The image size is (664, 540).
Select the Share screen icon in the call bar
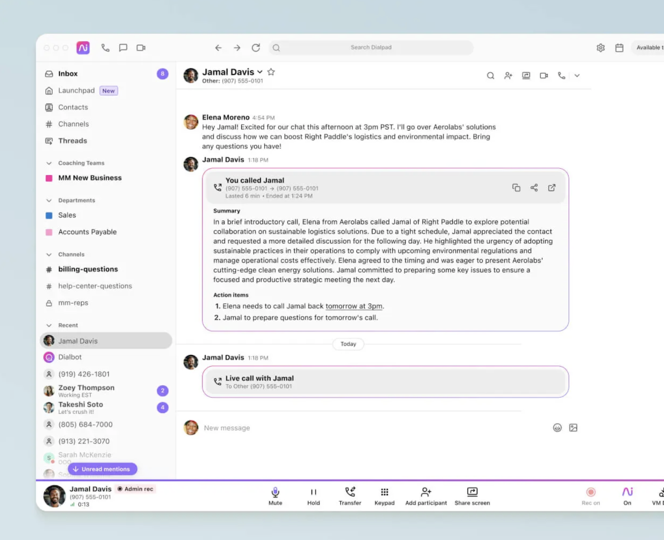tap(472, 492)
